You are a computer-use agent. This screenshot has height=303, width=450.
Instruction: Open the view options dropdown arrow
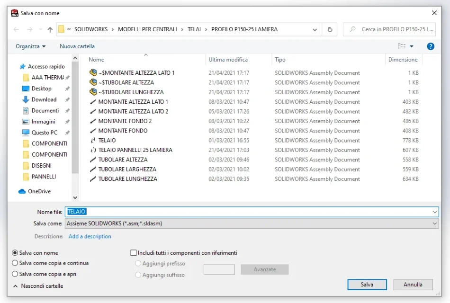tap(412, 46)
